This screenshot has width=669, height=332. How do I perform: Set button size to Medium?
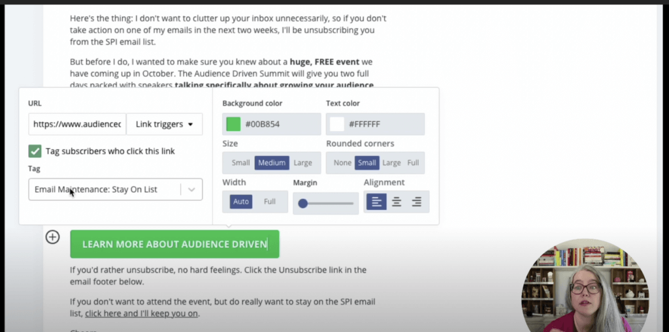pyautogui.click(x=272, y=163)
